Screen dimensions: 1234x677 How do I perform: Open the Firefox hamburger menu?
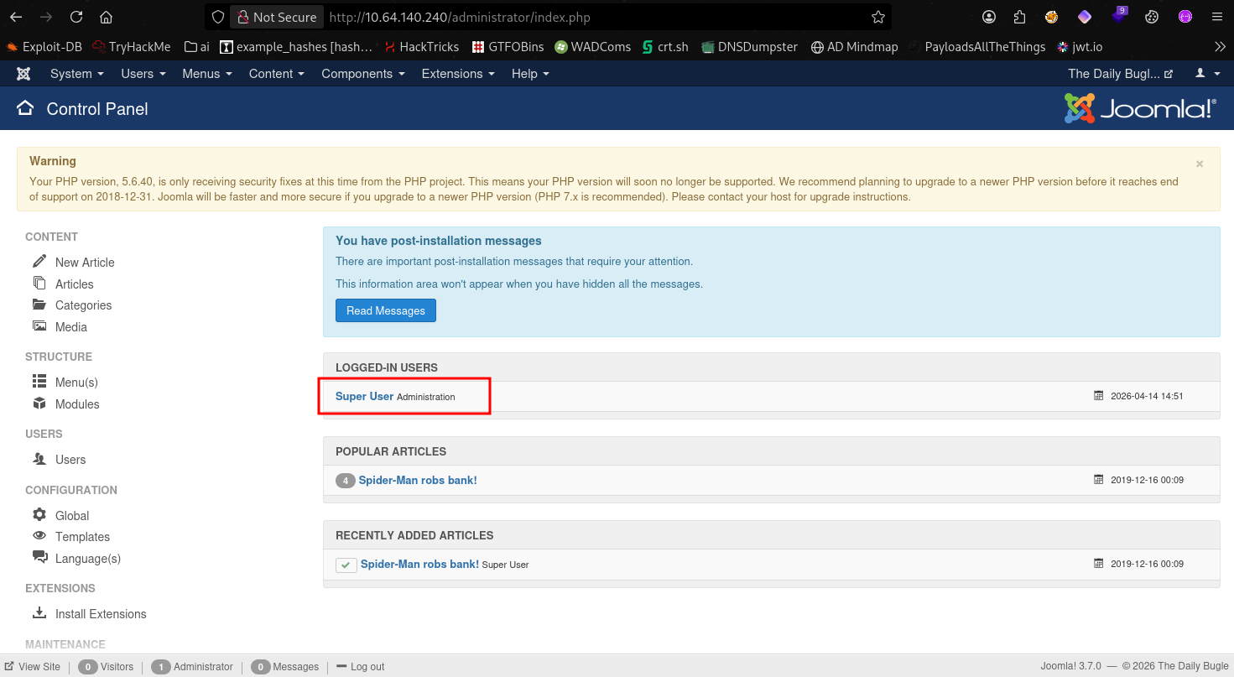tap(1217, 17)
